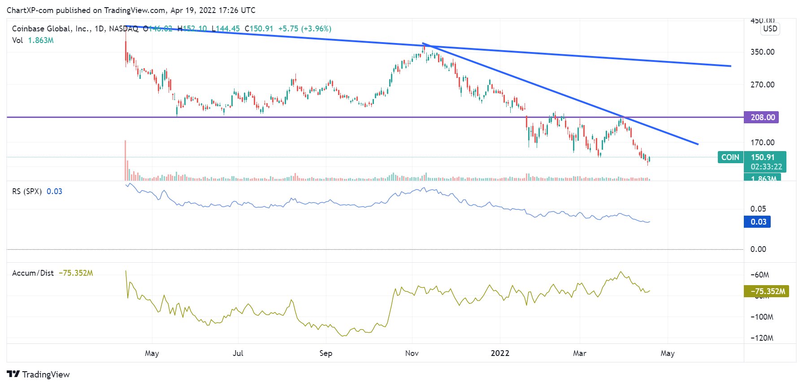Click the +5.75 (+3.96%) change value
The image size is (803, 386).
pyautogui.click(x=304, y=29)
